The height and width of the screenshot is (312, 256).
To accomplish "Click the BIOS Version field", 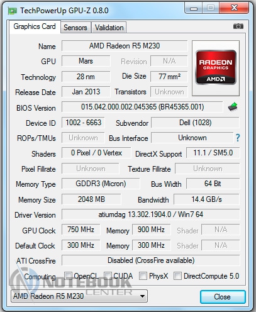I will tap(142, 107).
